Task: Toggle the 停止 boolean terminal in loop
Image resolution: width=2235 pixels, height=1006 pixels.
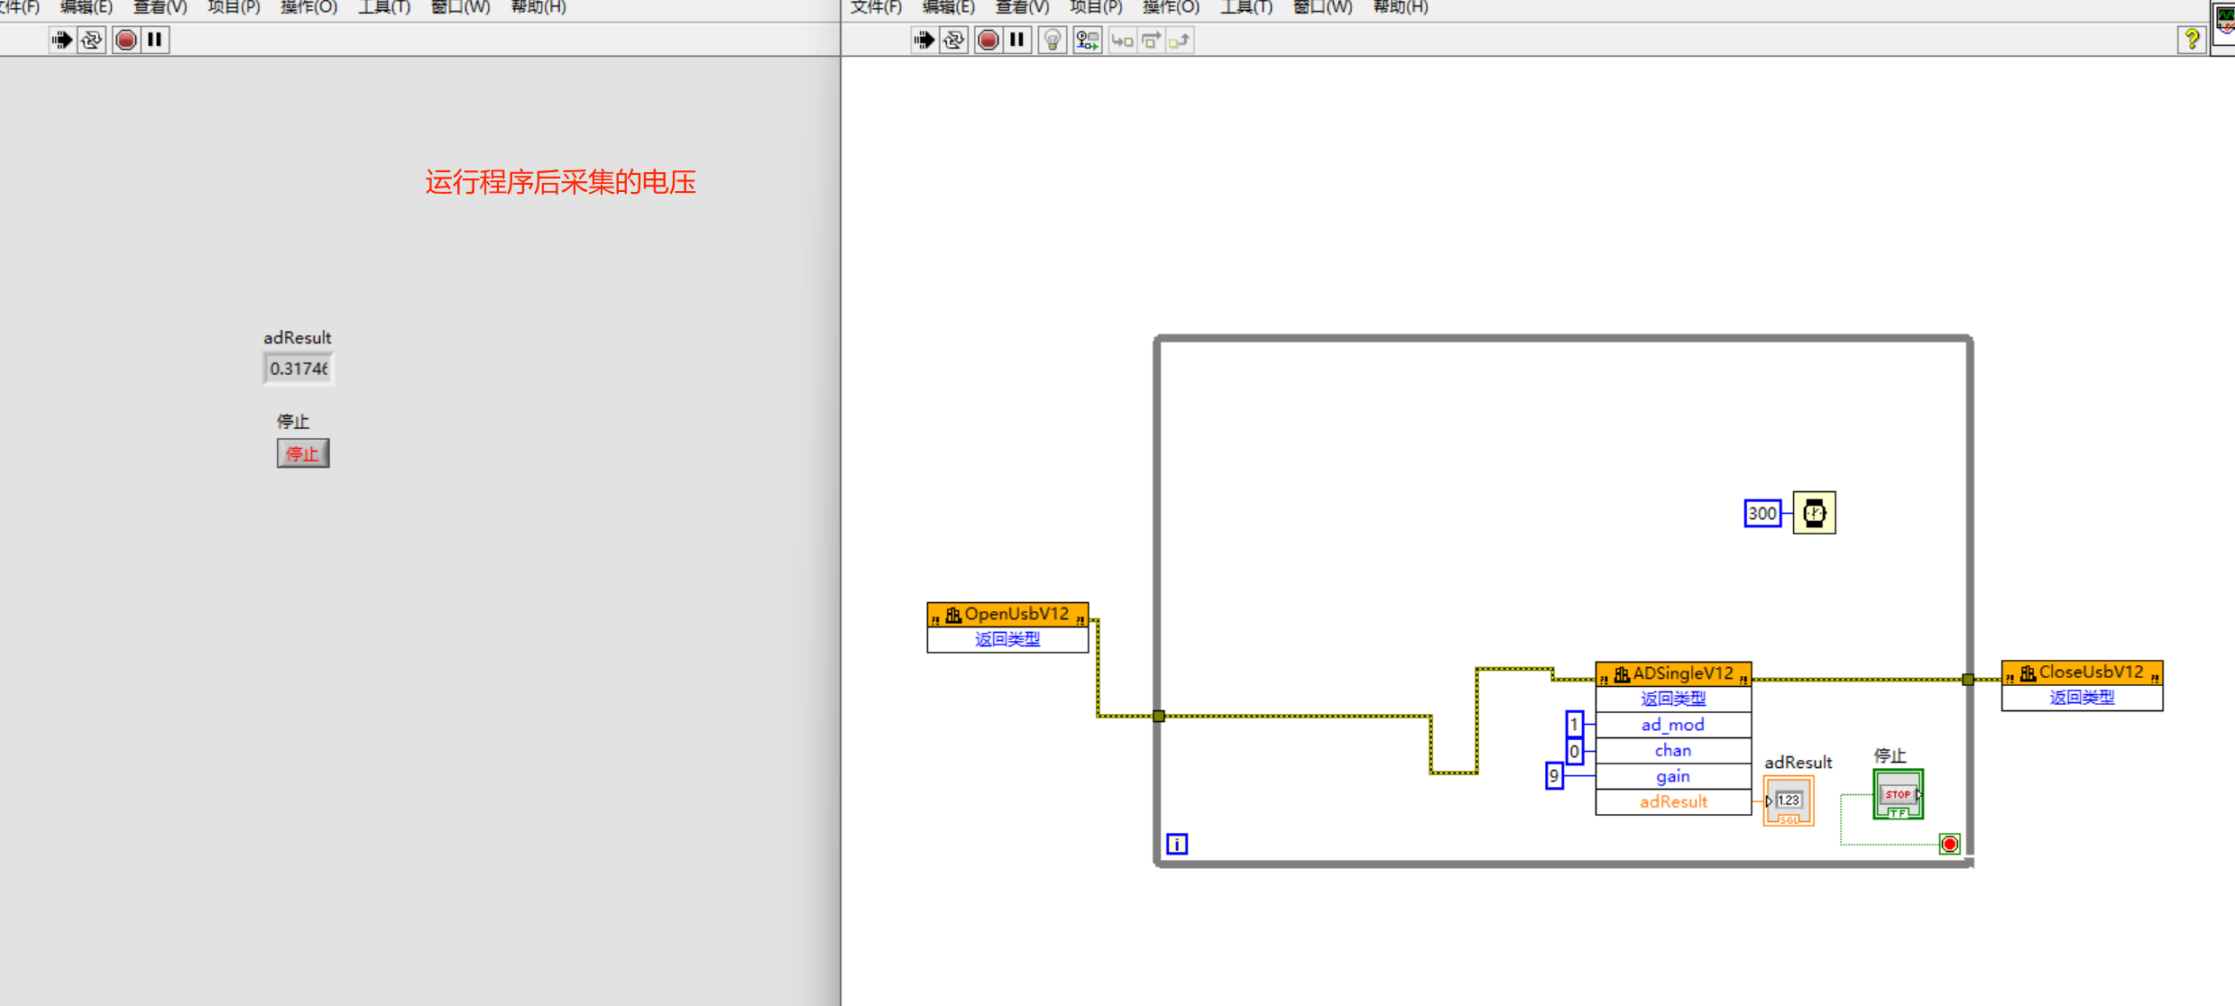Action: click(x=1898, y=794)
